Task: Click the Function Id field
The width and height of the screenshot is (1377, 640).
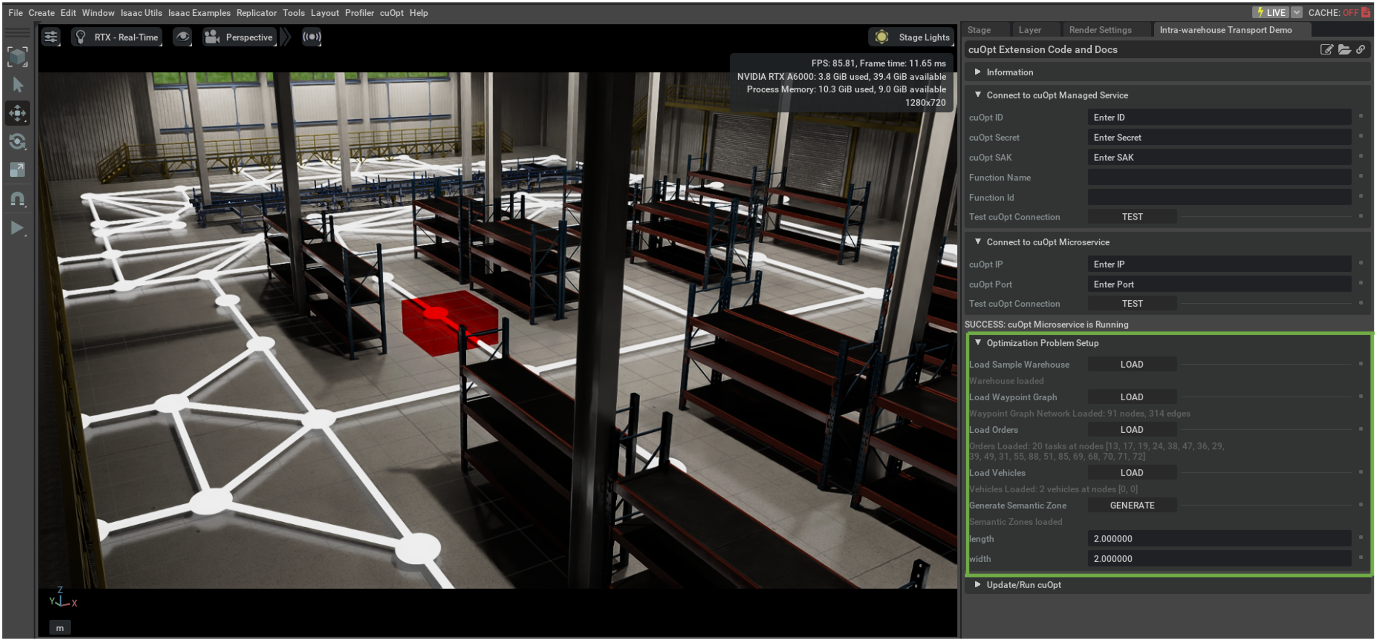Action: 1219,198
